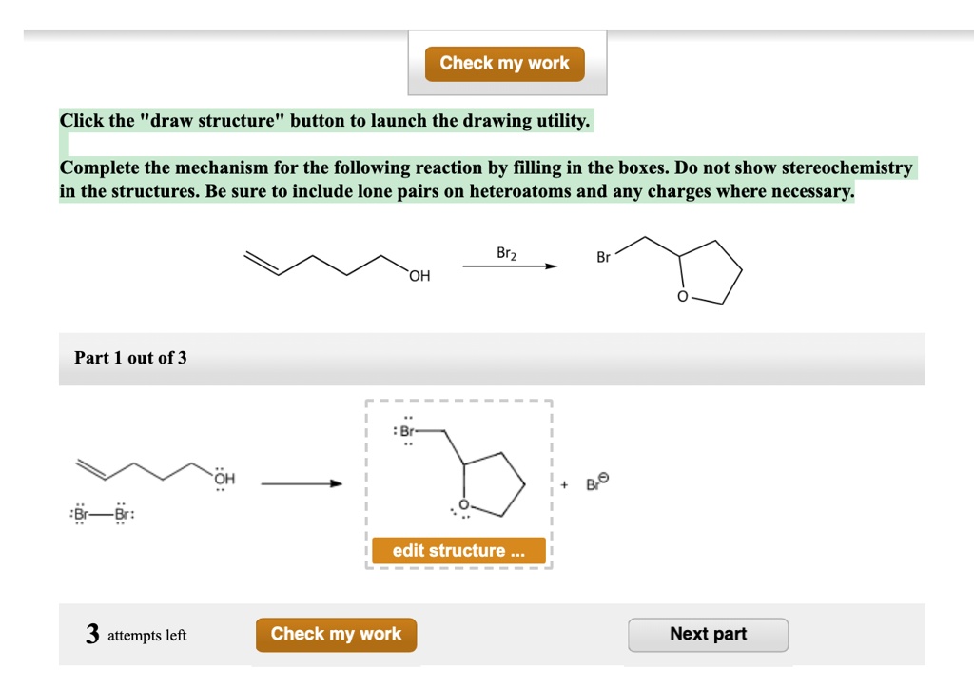Click the bottom Check my work button
Image resolution: width=974 pixels, height=689 pixels.
(336, 634)
